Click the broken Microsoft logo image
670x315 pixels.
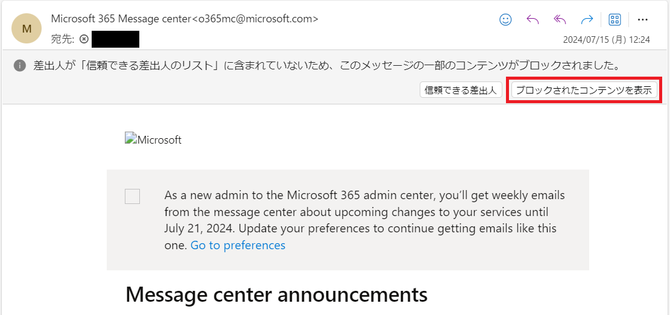pos(153,140)
